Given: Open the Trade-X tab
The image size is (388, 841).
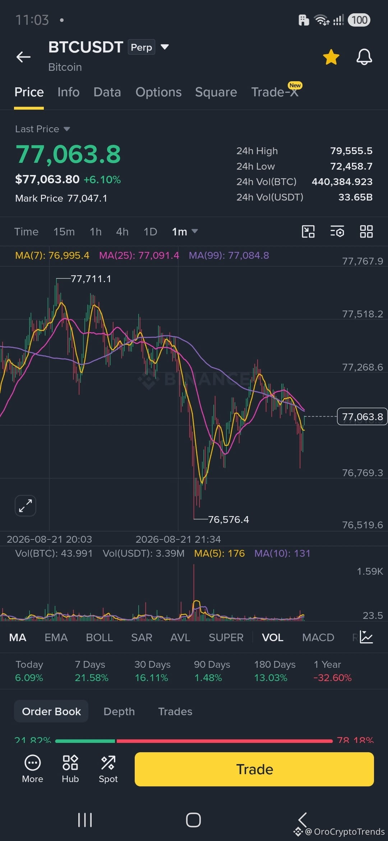Looking at the screenshot, I should point(275,92).
